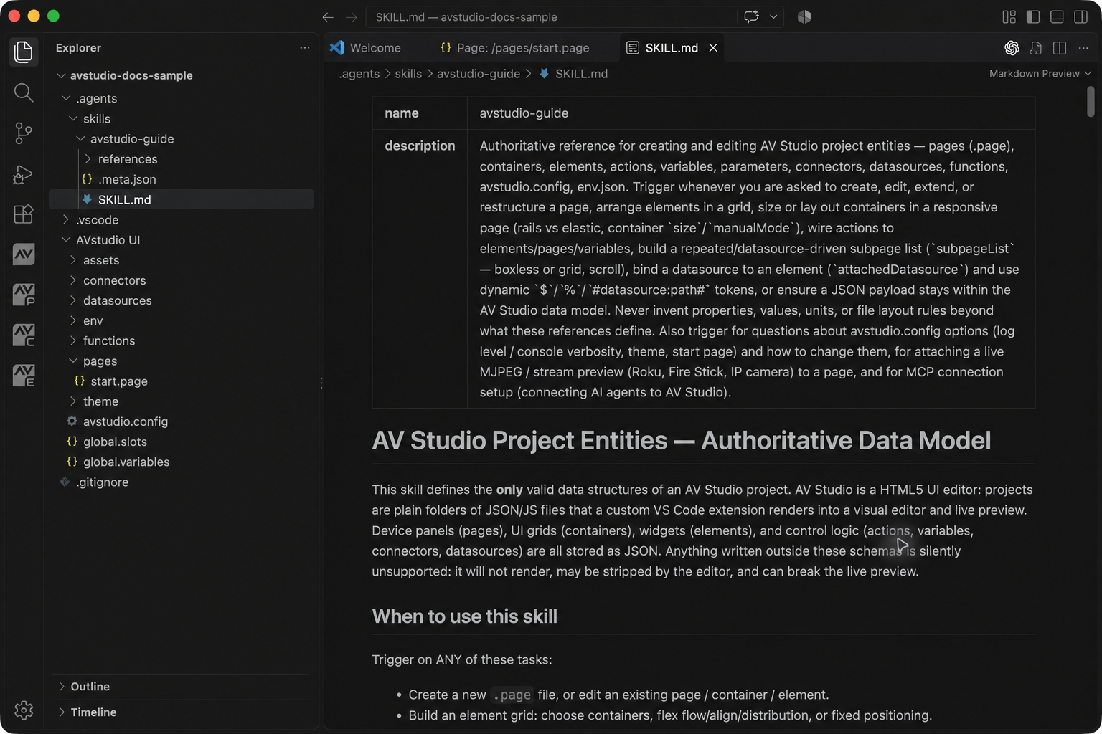Expand the Timeline section

182,712
